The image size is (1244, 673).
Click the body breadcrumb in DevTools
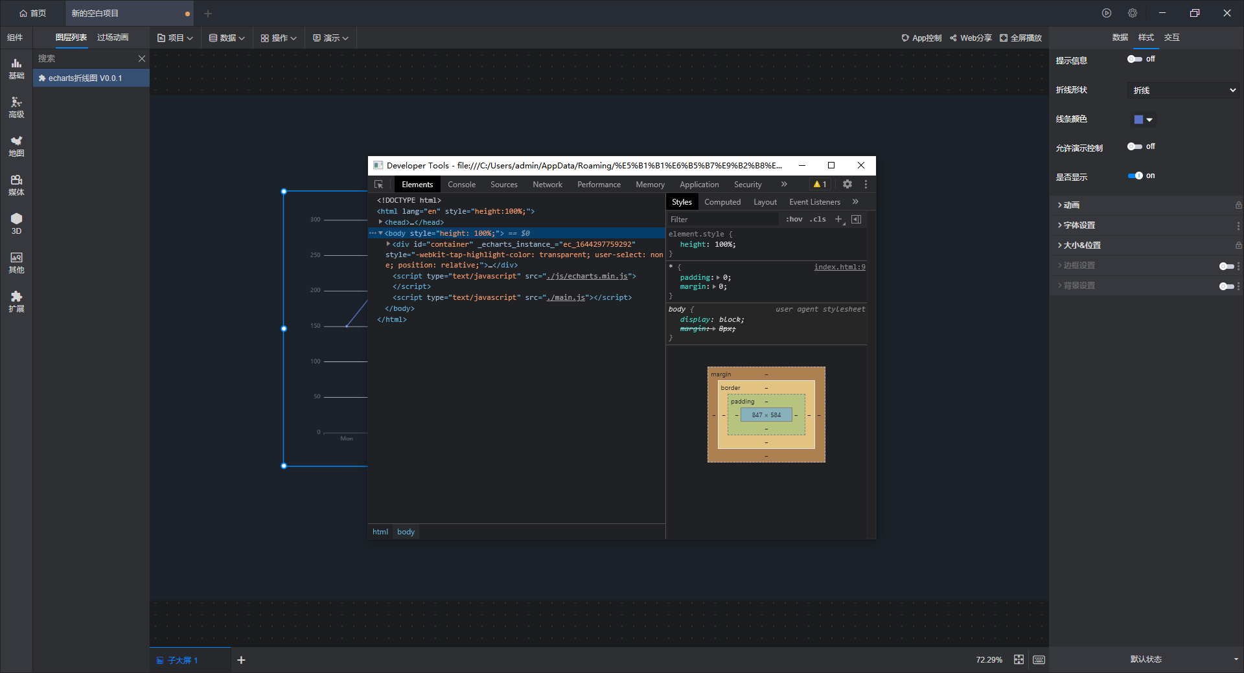pyautogui.click(x=406, y=532)
